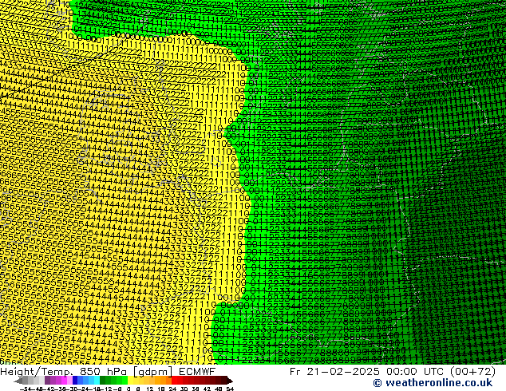Select the cyan swatch in the legend

coord(97,381)
